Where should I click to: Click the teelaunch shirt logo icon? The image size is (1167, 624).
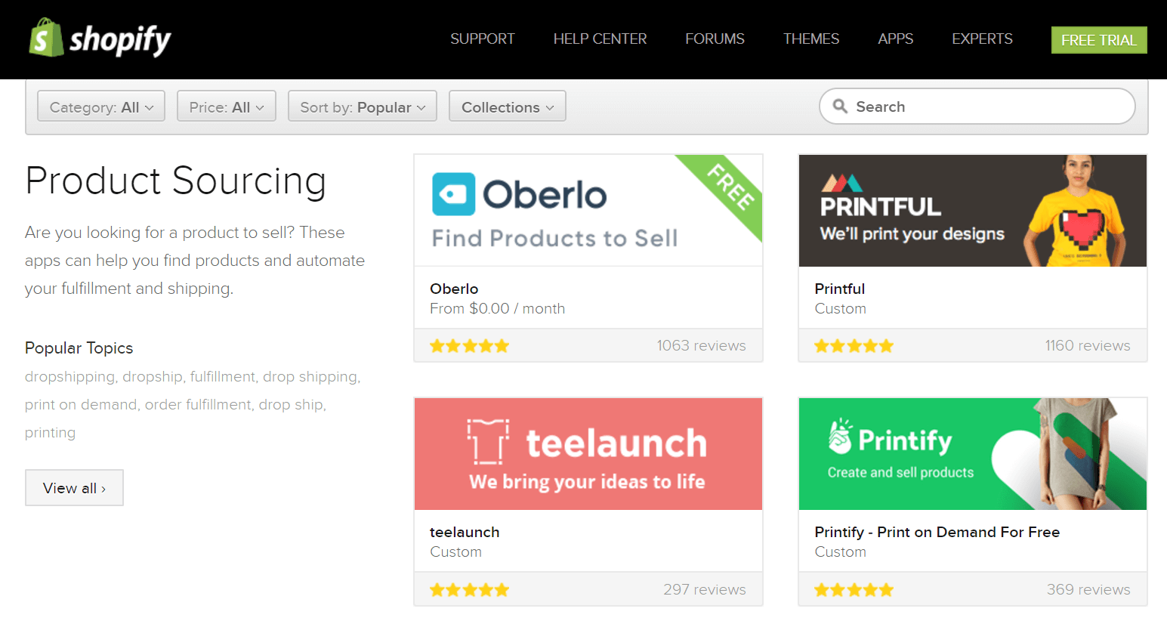488,441
